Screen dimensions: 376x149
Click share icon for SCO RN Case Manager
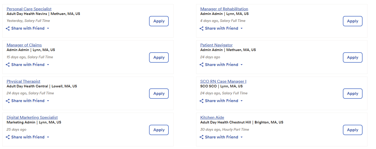tap(202, 101)
